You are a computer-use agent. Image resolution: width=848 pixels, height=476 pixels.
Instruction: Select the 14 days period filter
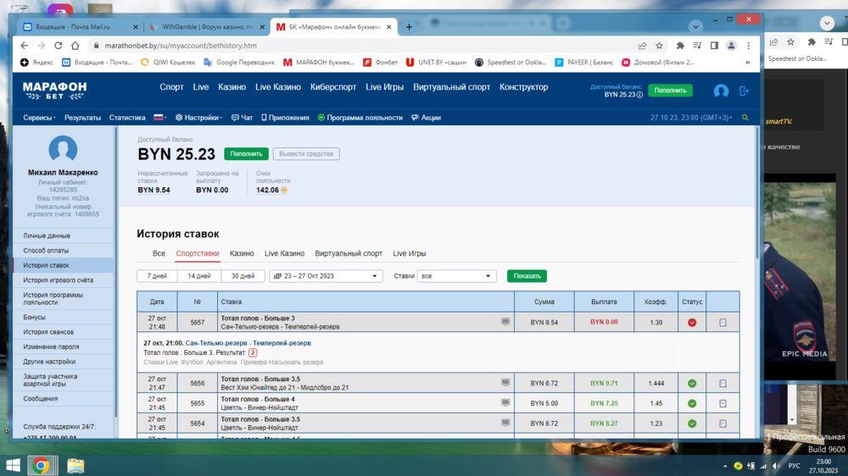[x=199, y=276]
